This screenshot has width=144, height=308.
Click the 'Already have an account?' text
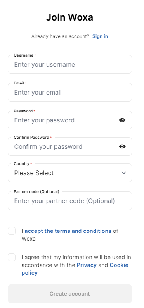60,36
